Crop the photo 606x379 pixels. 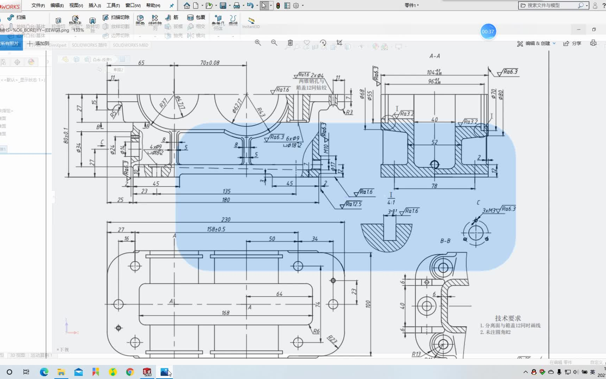tap(339, 42)
